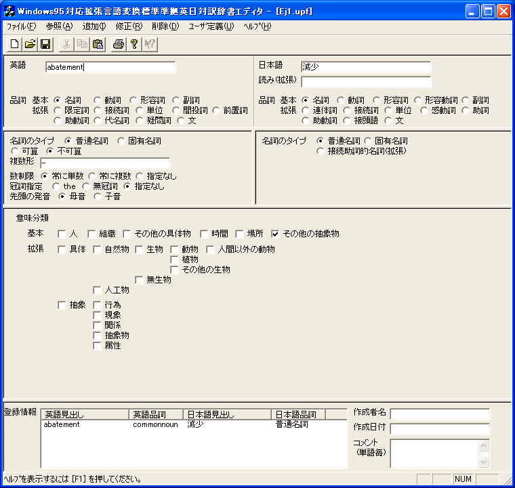Screen dimensions: 515x488
Task: Click the Copy toolbar icon
Action: pos(82,44)
